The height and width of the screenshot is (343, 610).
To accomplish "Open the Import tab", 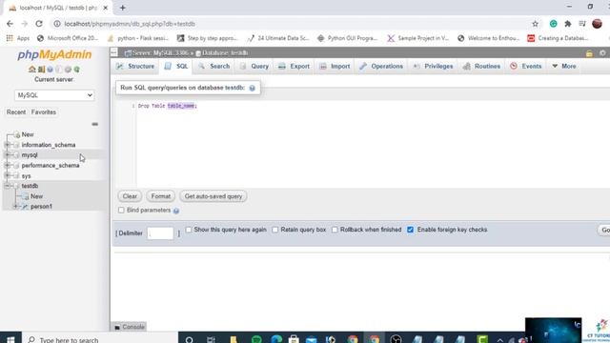I will (335, 66).
